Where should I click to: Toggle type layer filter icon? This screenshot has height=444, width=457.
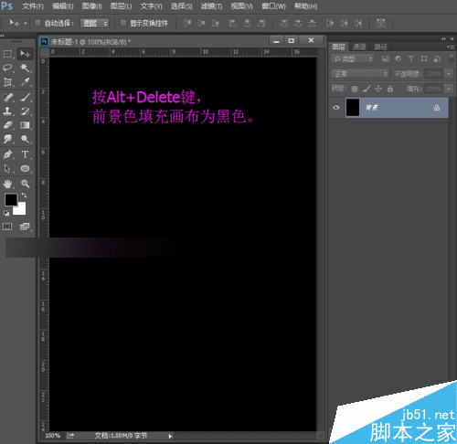(x=411, y=58)
